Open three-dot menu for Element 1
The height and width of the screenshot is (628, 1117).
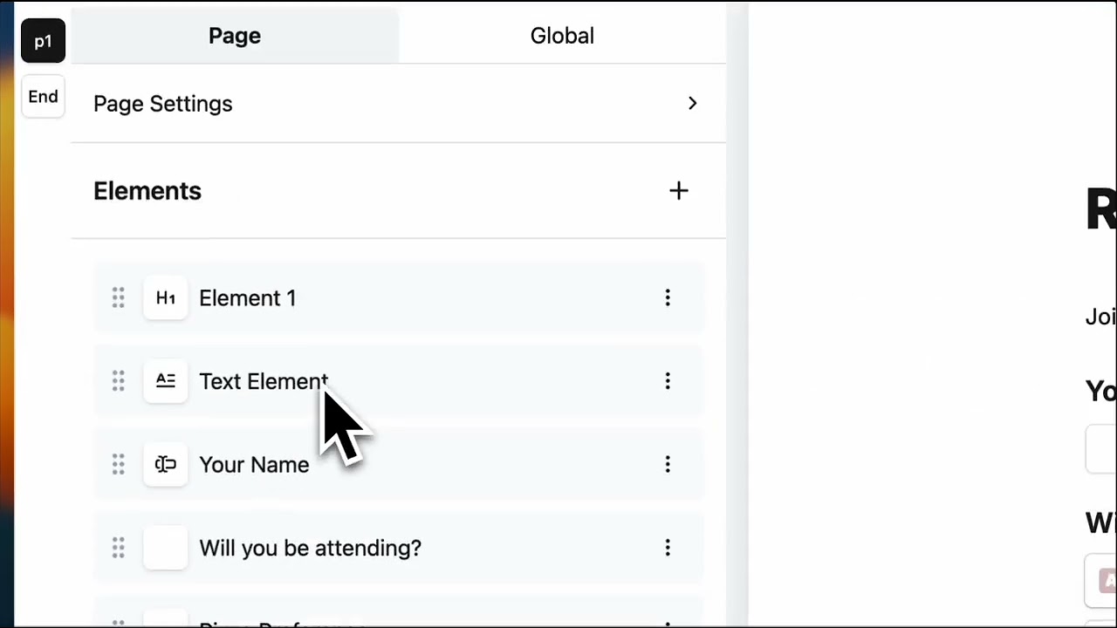click(668, 297)
